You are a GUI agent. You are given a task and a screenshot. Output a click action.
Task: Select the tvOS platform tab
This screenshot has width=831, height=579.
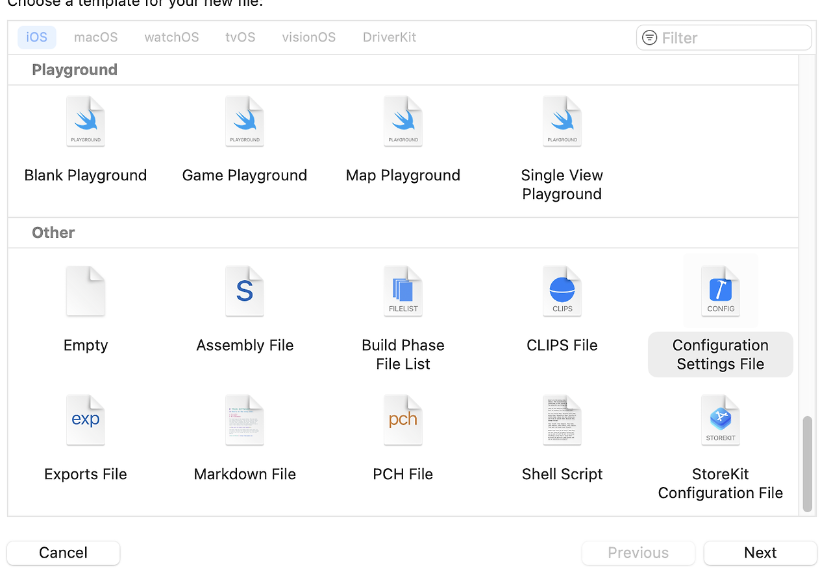241,37
